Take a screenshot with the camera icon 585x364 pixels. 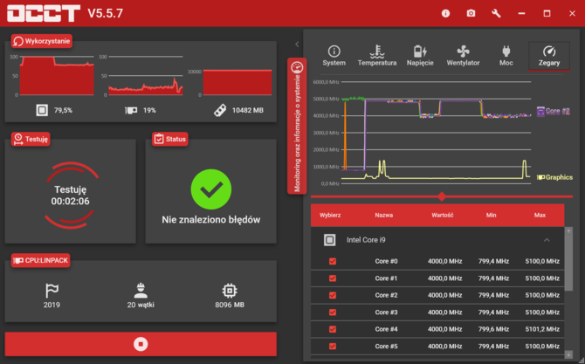(471, 13)
